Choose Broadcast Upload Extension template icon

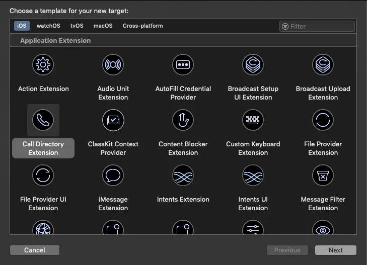tap(323, 65)
